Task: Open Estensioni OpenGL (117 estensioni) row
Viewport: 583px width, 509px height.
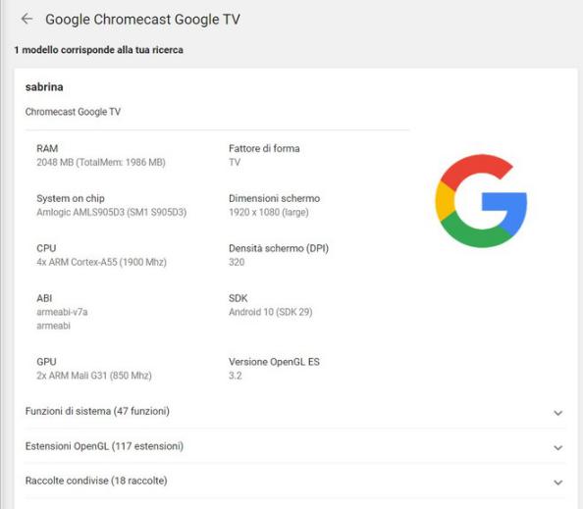Action: click(x=294, y=446)
